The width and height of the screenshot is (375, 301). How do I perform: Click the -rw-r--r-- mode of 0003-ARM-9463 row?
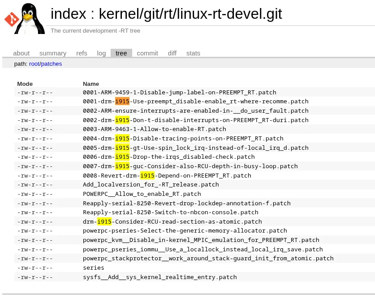pos(35,129)
